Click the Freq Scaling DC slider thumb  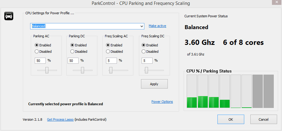pos(146,70)
